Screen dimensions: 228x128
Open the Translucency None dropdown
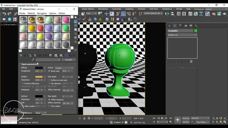pyautogui.click(x=41, y=113)
